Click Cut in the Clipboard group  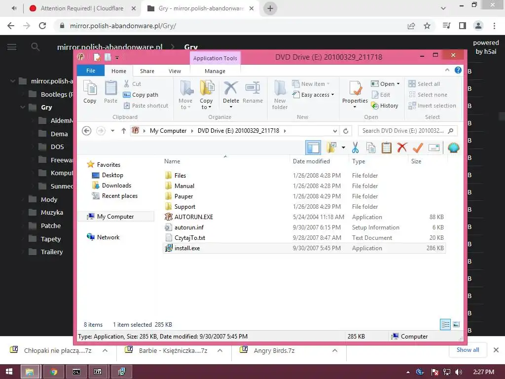[x=132, y=84]
